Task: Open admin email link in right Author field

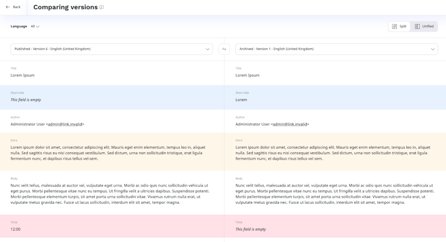Action: coord(290,124)
